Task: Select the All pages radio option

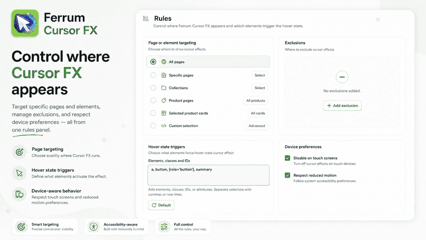Action: pos(153,62)
